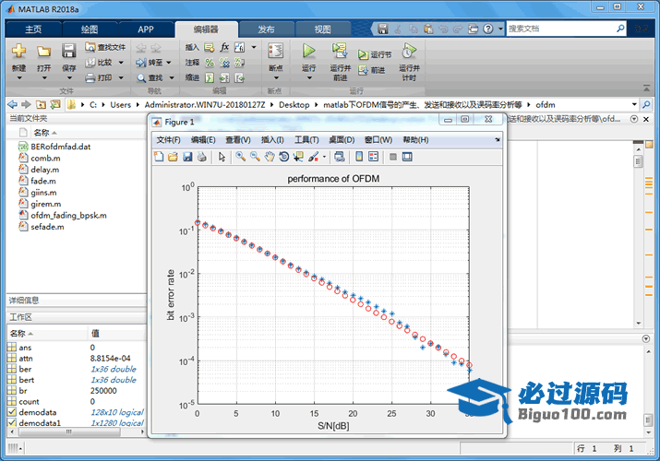The width and height of the screenshot is (660, 461).
Task: Open the address bar path history dropdown
Action: tap(634, 104)
